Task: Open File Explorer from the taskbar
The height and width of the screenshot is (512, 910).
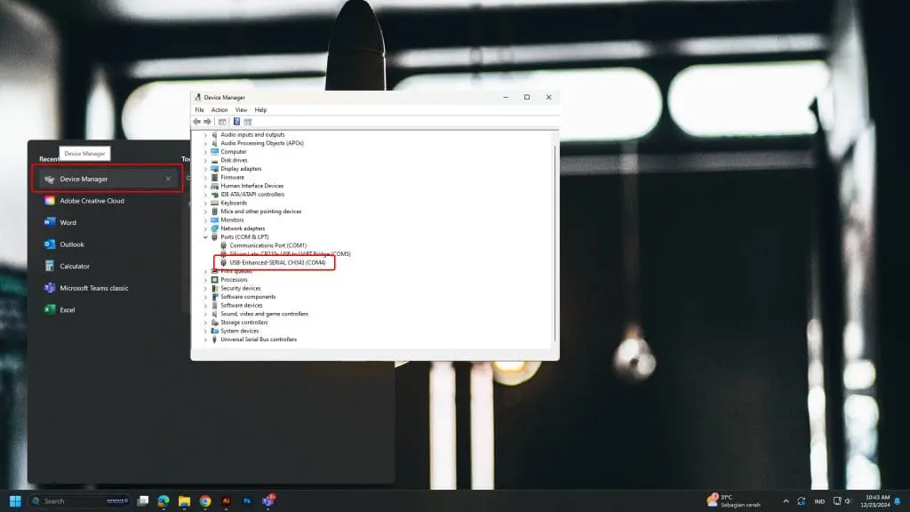Action: point(184,501)
